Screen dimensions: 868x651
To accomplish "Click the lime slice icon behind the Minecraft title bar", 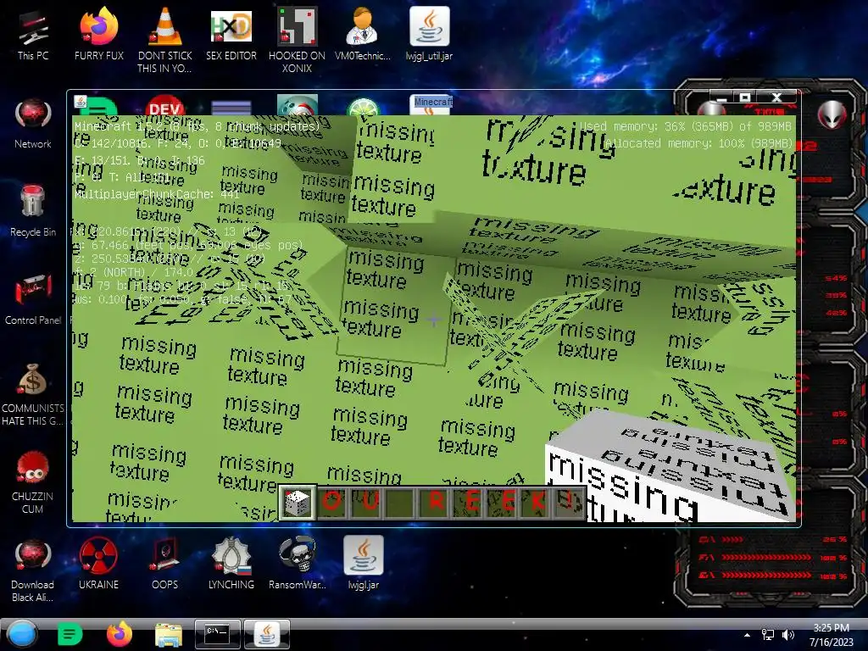I will coord(363,107).
